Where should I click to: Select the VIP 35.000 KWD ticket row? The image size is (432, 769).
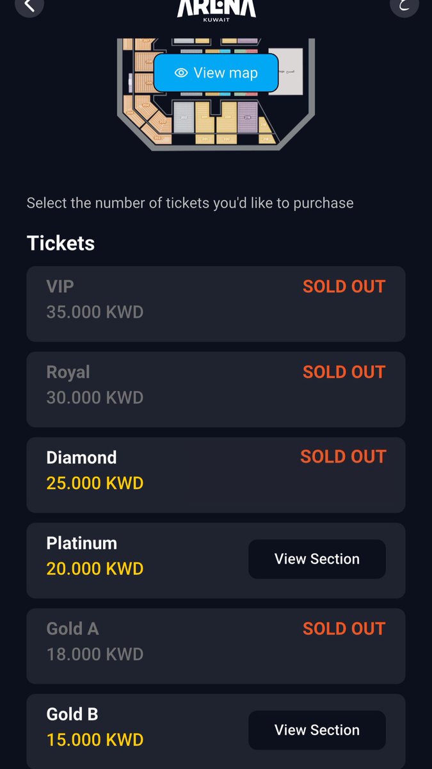coord(216,304)
